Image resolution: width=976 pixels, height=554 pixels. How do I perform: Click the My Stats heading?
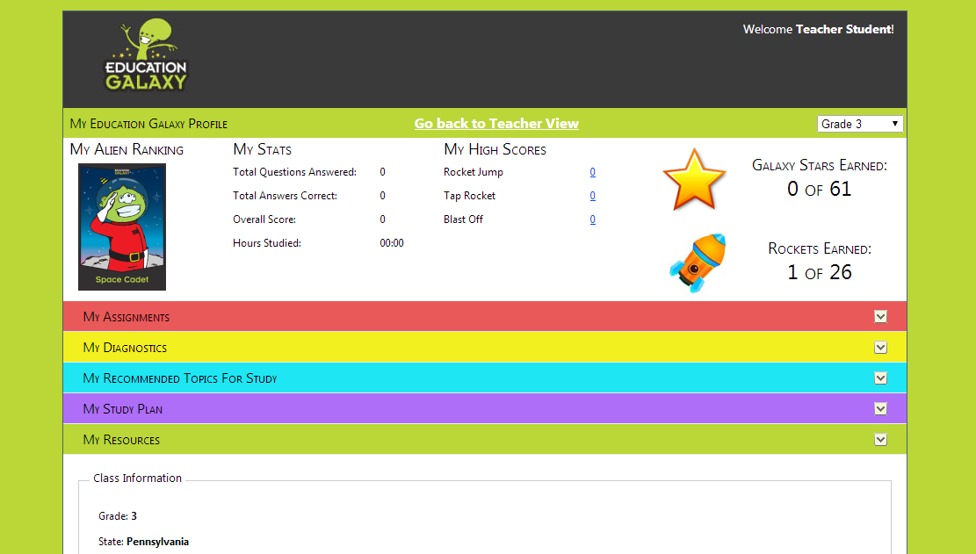pyautogui.click(x=262, y=150)
